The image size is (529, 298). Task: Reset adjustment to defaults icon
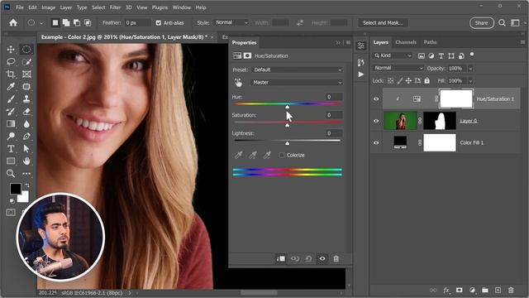[308, 259]
